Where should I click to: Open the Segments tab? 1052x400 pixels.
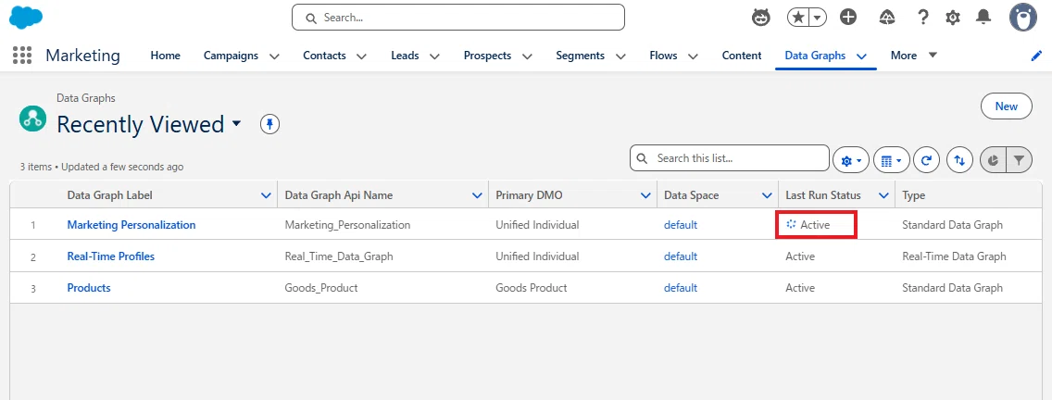580,56
